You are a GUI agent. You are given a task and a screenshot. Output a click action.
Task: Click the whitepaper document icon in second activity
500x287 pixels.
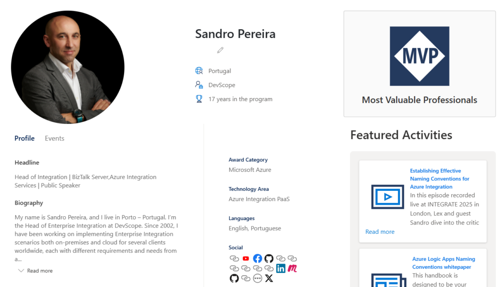point(389,281)
